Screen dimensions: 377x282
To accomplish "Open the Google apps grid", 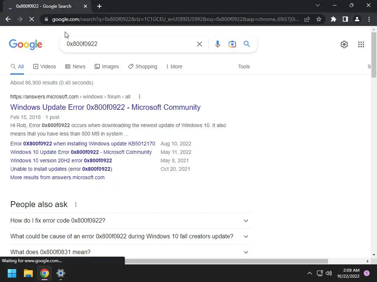I will pyautogui.click(x=361, y=44).
